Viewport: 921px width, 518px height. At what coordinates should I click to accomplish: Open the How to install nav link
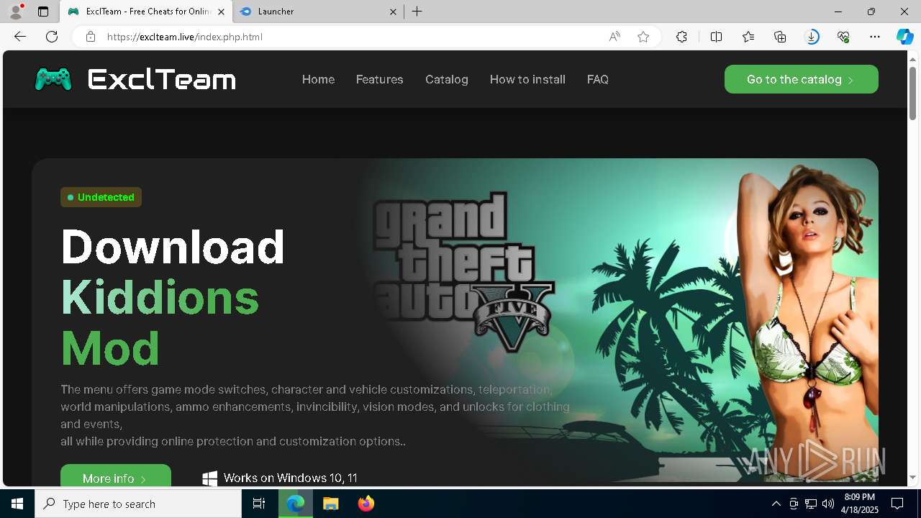527,79
